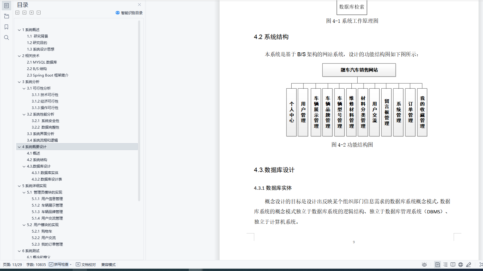Open 4.3.2 数据库设计表 in outline

[x=47, y=179]
